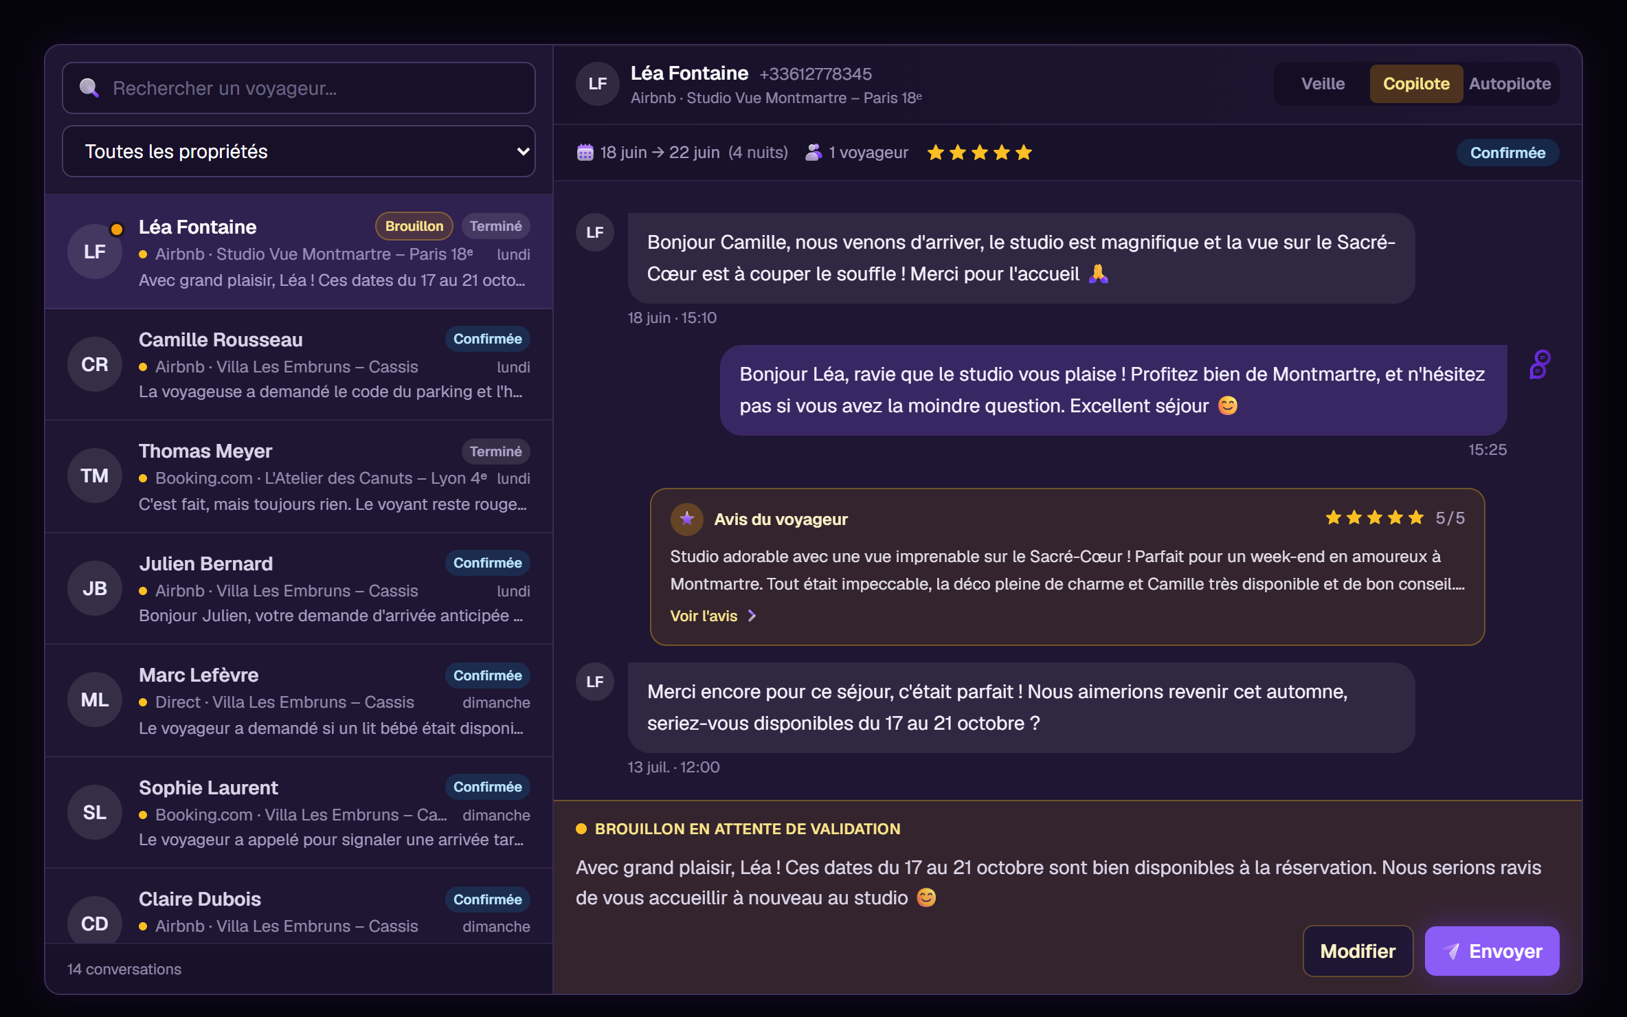1627x1017 pixels.
Task: Focus the Rechercher un voyageur field
Action: [299, 88]
